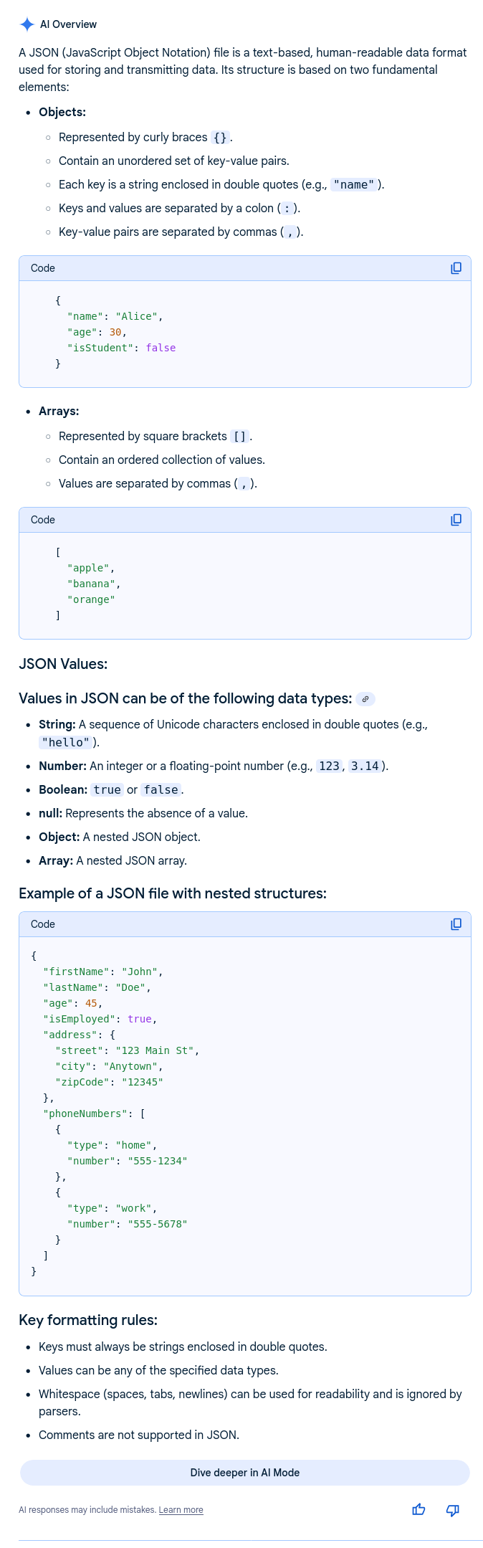Screen dimensions: 483x1548
Task: Give the AI response a thumbs up
Action: click(419, 1510)
